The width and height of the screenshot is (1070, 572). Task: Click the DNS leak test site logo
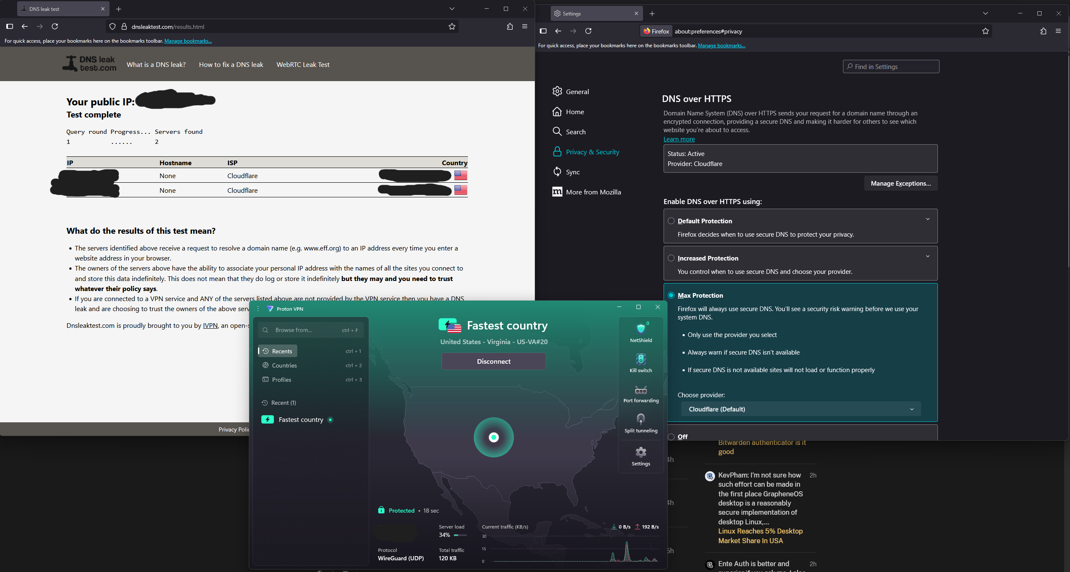[89, 64]
